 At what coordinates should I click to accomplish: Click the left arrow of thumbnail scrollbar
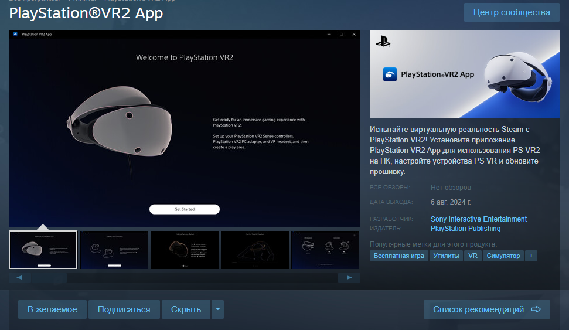[x=19, y=277]
